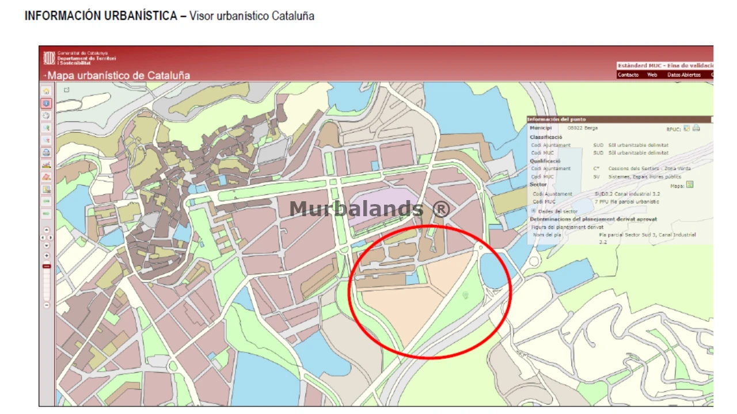Click the Mapa urbanístico de Cataluña title

[118, 75]
